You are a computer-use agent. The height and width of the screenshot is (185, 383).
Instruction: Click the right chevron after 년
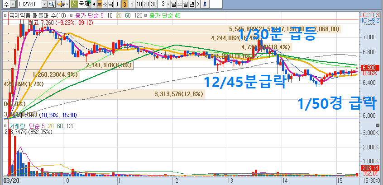click(x=197, y=4)
